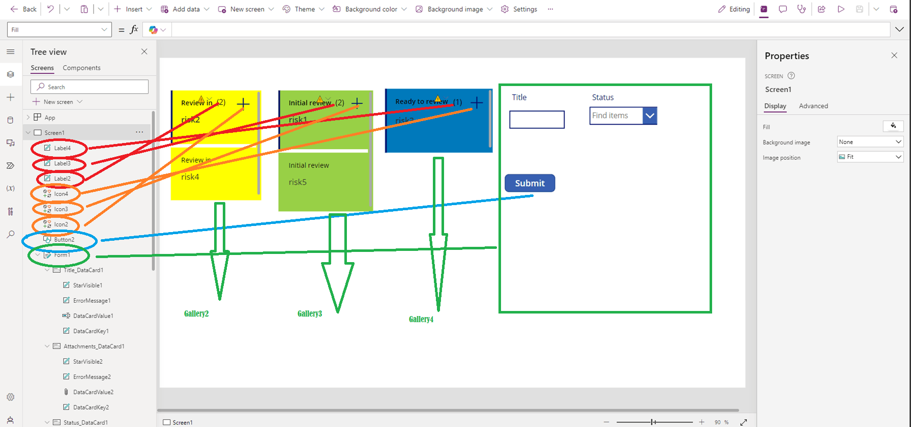Click the zoom in plus button
This screenshot has height=427, width=911.
pos(701,422)
